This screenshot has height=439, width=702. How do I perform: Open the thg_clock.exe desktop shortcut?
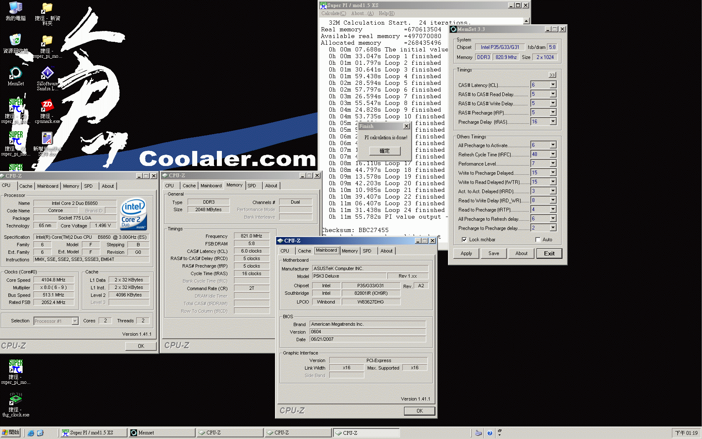pos(15,404)
